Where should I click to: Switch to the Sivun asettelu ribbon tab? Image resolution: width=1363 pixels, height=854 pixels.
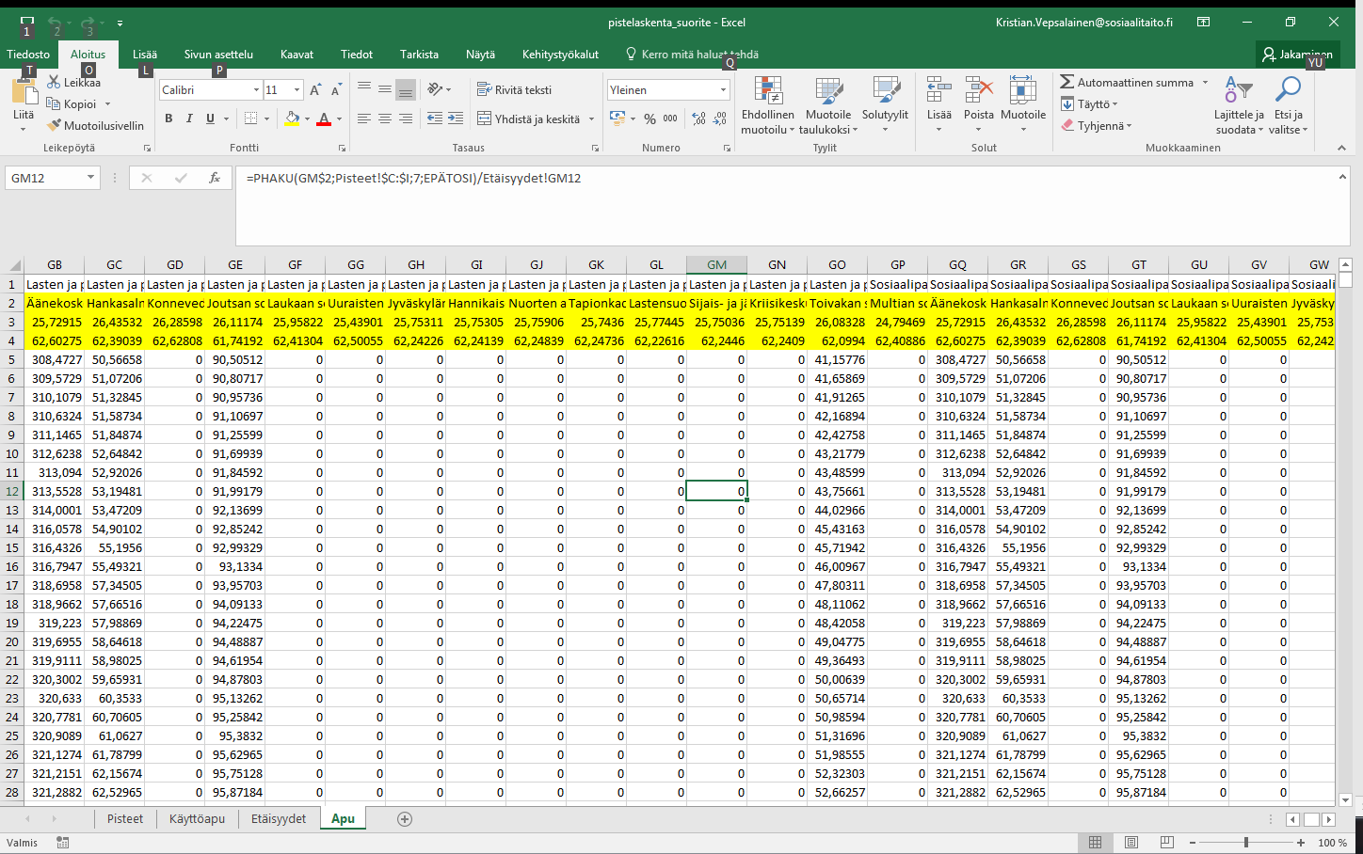click(x=218, y=55)
